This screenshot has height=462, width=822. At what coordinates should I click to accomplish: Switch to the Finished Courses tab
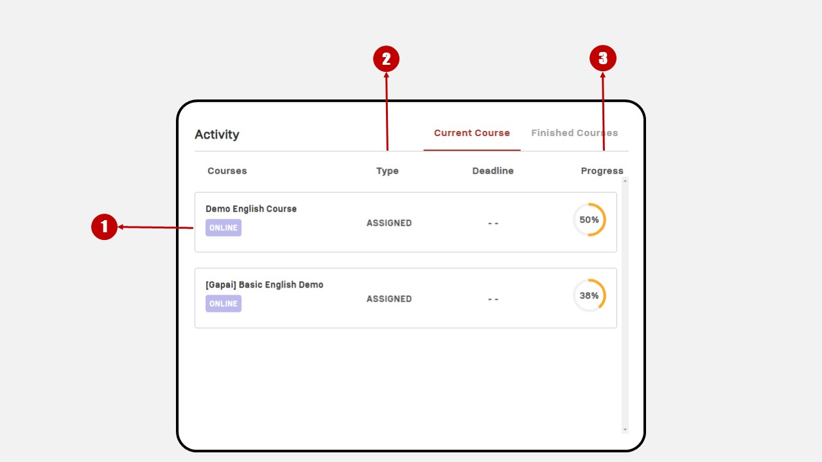pyautogui.click(x=574, y=133)
